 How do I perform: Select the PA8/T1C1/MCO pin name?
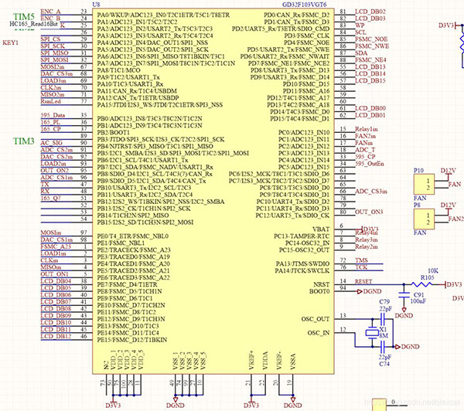click(118, 70)
